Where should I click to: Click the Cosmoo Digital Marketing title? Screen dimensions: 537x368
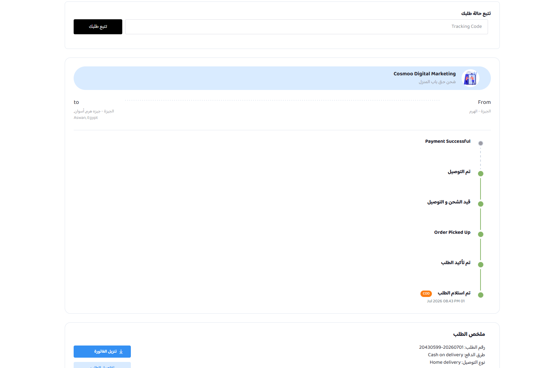pyautogui.click(x=425, y=74)
